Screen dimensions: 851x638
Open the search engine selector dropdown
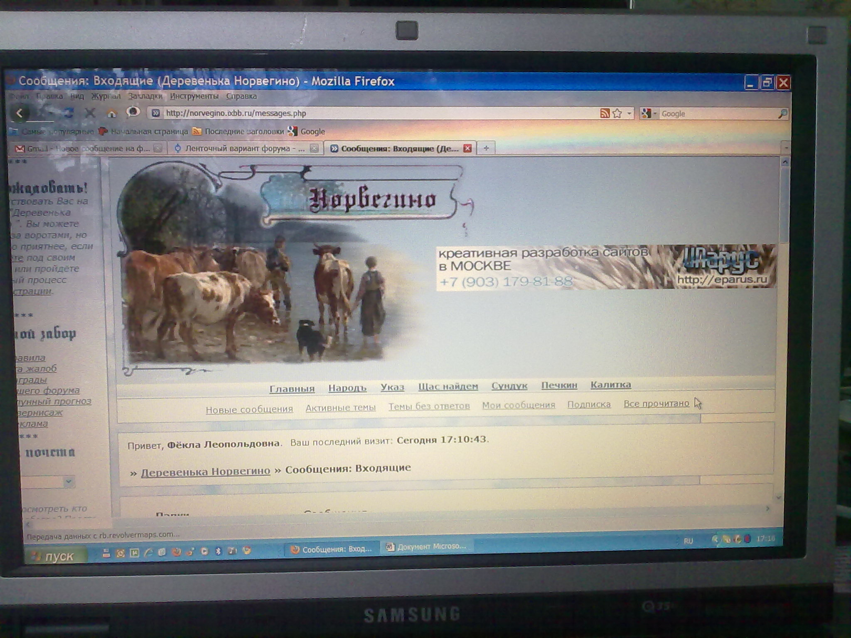654,113
